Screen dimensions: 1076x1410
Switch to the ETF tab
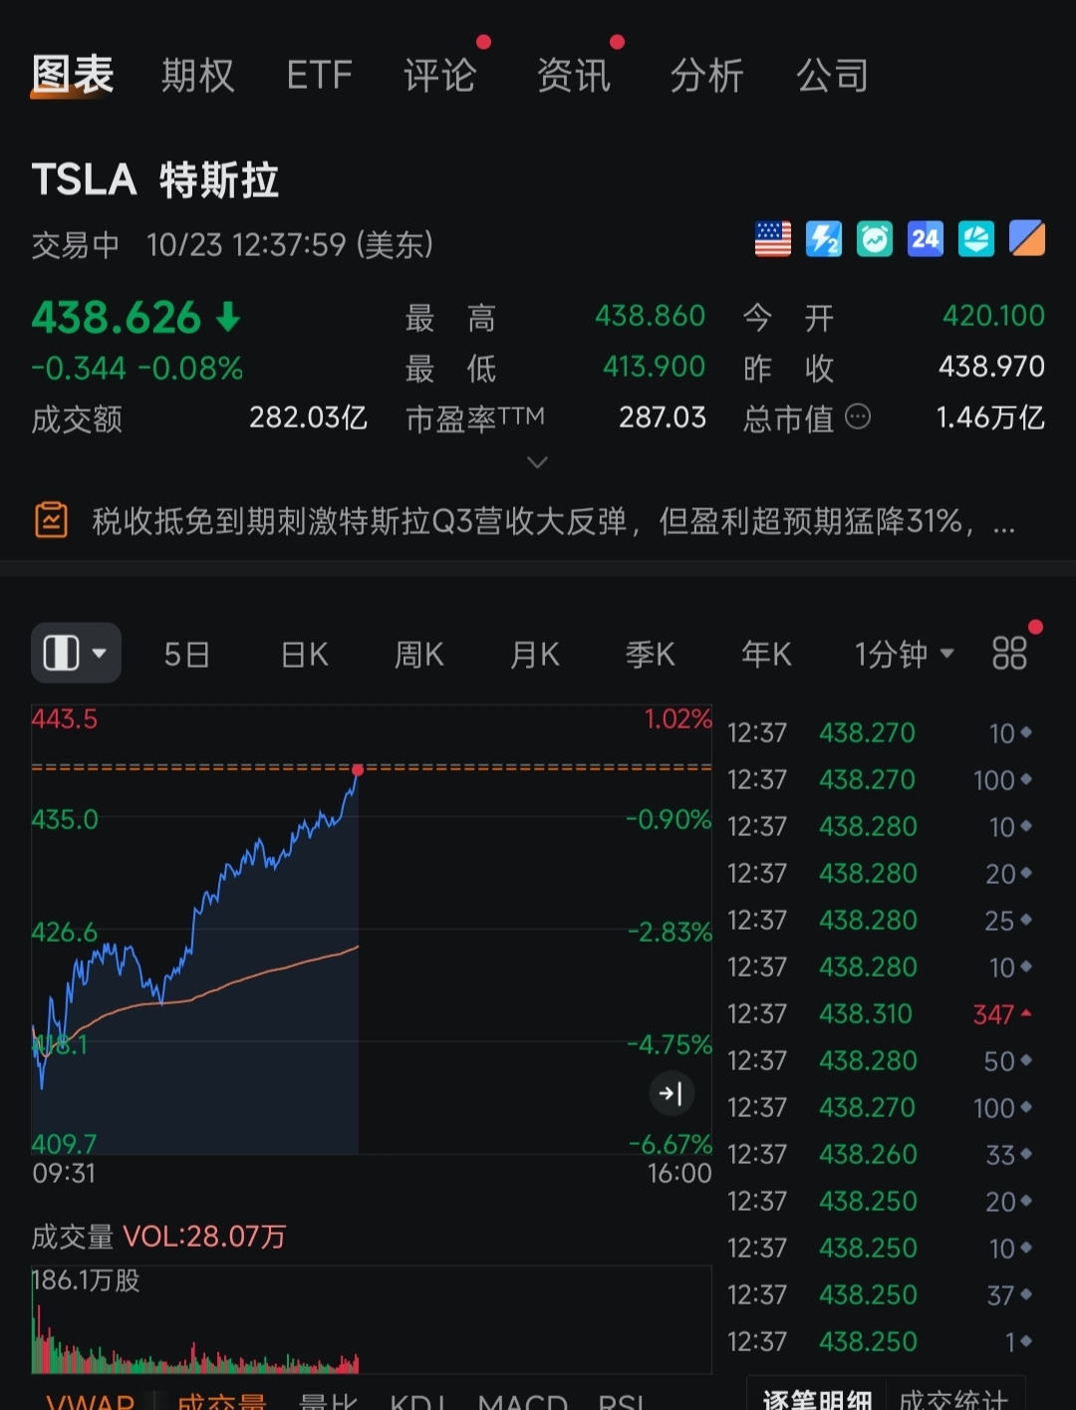click(319, 76)
